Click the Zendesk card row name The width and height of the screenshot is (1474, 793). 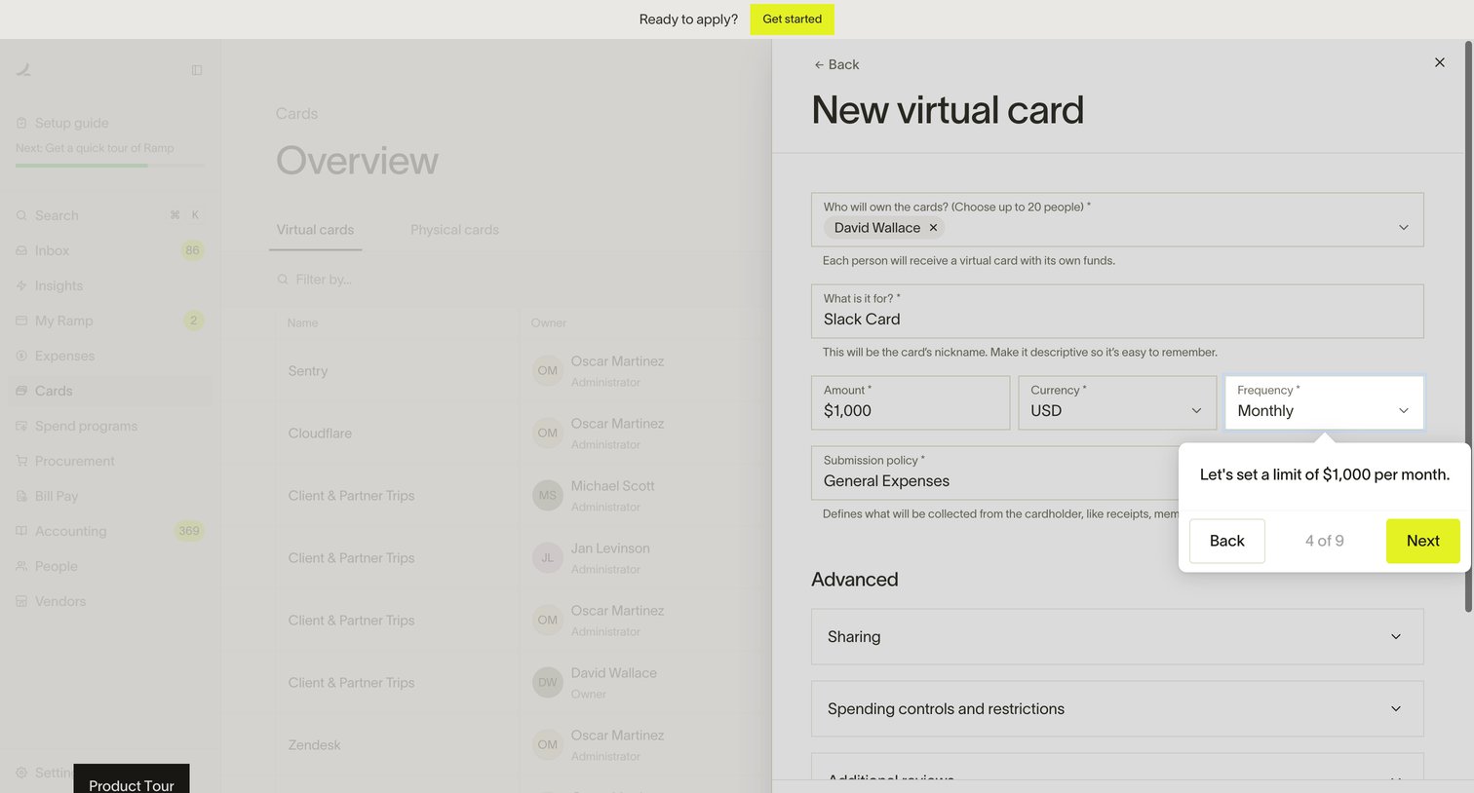pyautogui.click(x=314, y=745)
